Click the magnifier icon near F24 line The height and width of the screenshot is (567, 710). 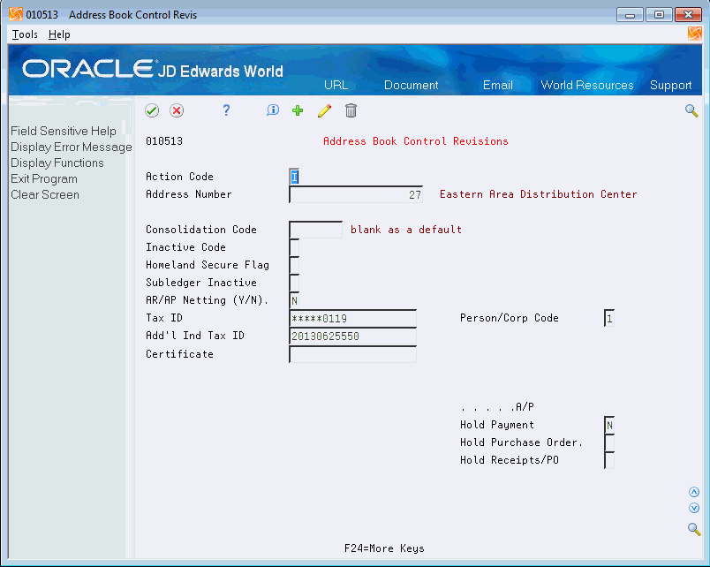point(694,528)
